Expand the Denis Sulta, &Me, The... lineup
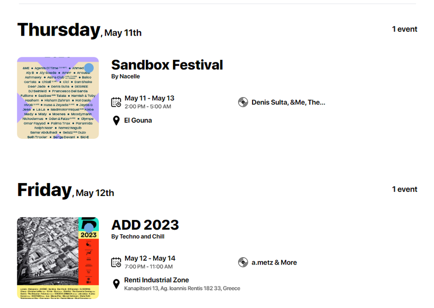This screenshot has width=434, height=308. point(288,102)
